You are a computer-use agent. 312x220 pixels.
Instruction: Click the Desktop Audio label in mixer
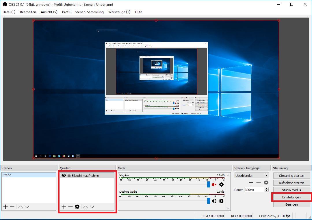coord(128,191)
